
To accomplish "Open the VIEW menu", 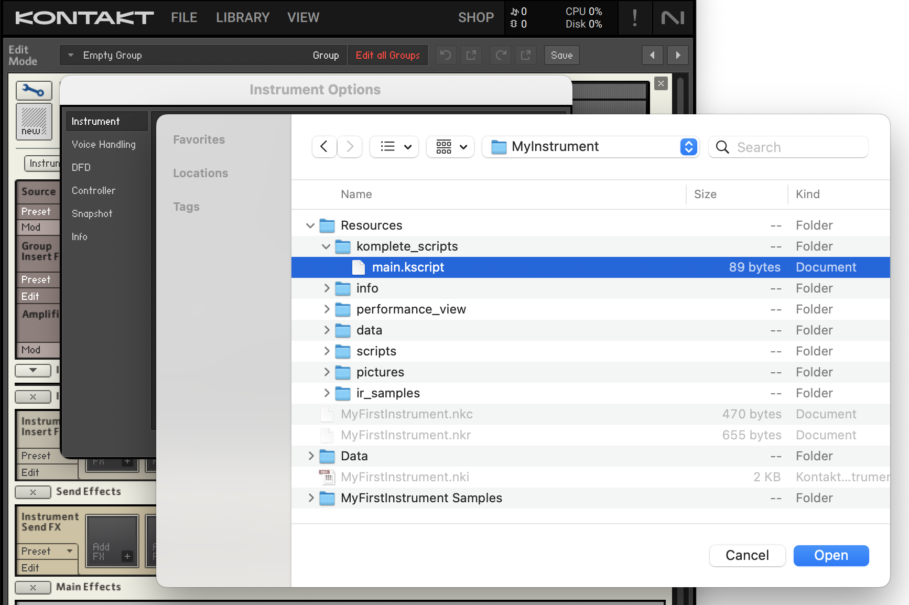I will tap(303, 18).
